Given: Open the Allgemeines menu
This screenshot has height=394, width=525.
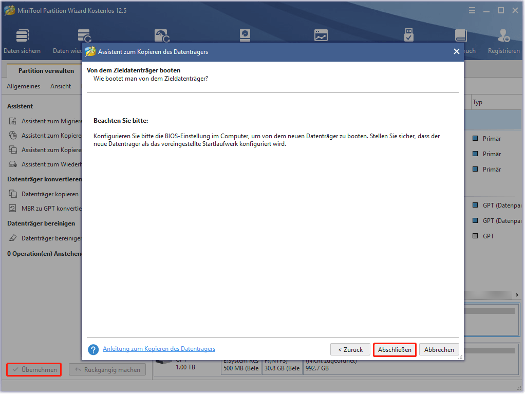Looking at the screenshot, I should coord(23,86).
